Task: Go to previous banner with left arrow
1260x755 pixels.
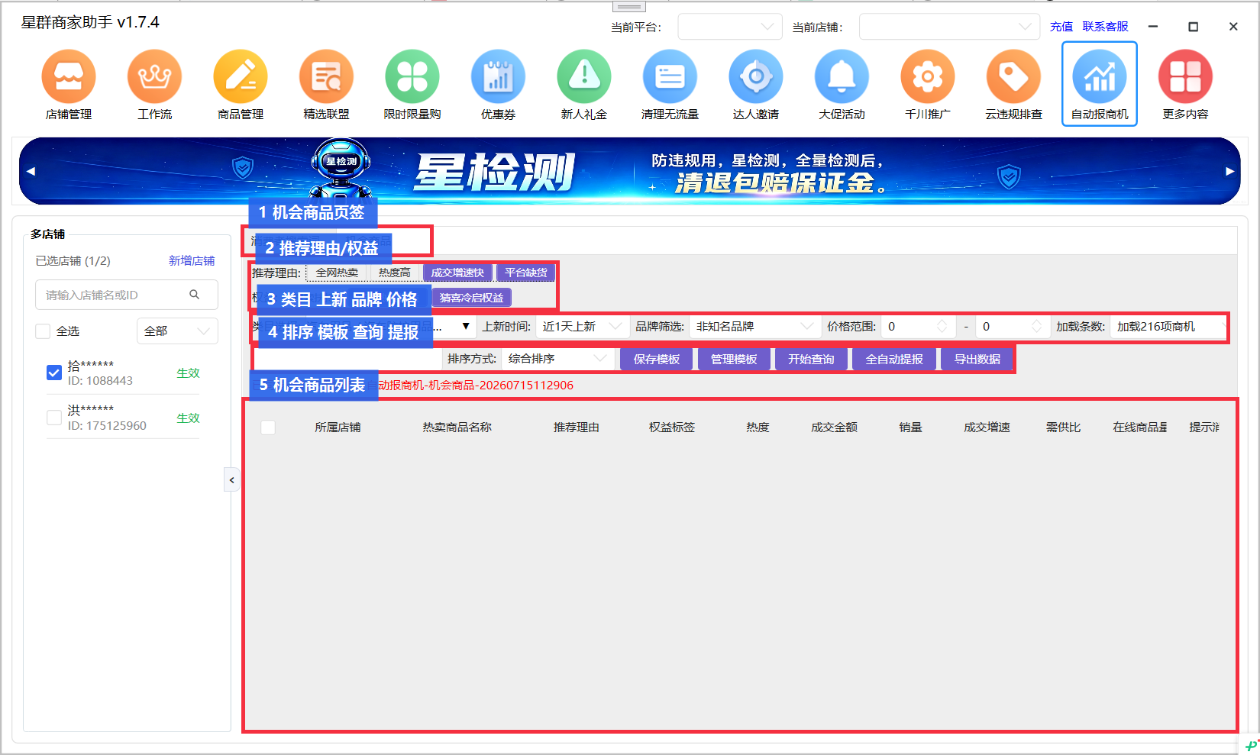Action: (31, 171)
